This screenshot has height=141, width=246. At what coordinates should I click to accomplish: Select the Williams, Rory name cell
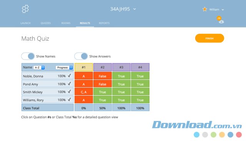(48, 100)
